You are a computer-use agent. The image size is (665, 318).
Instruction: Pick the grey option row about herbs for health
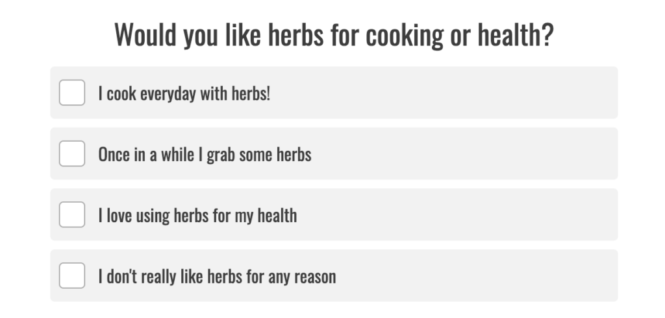(334, 214)
